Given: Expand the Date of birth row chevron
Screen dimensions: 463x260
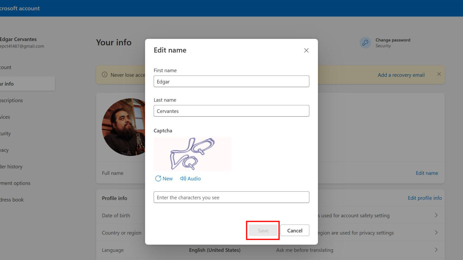Looking at the screenshot, I should click(436, 215).
